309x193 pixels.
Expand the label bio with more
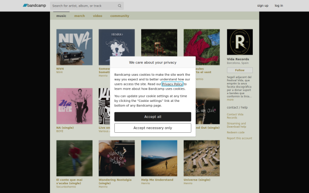[230, 100]
